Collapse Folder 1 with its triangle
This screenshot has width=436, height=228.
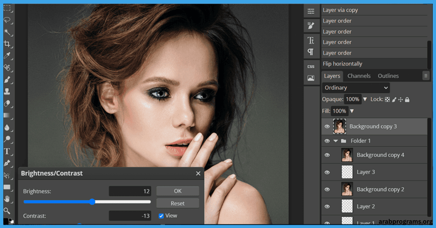click(336, 141)
